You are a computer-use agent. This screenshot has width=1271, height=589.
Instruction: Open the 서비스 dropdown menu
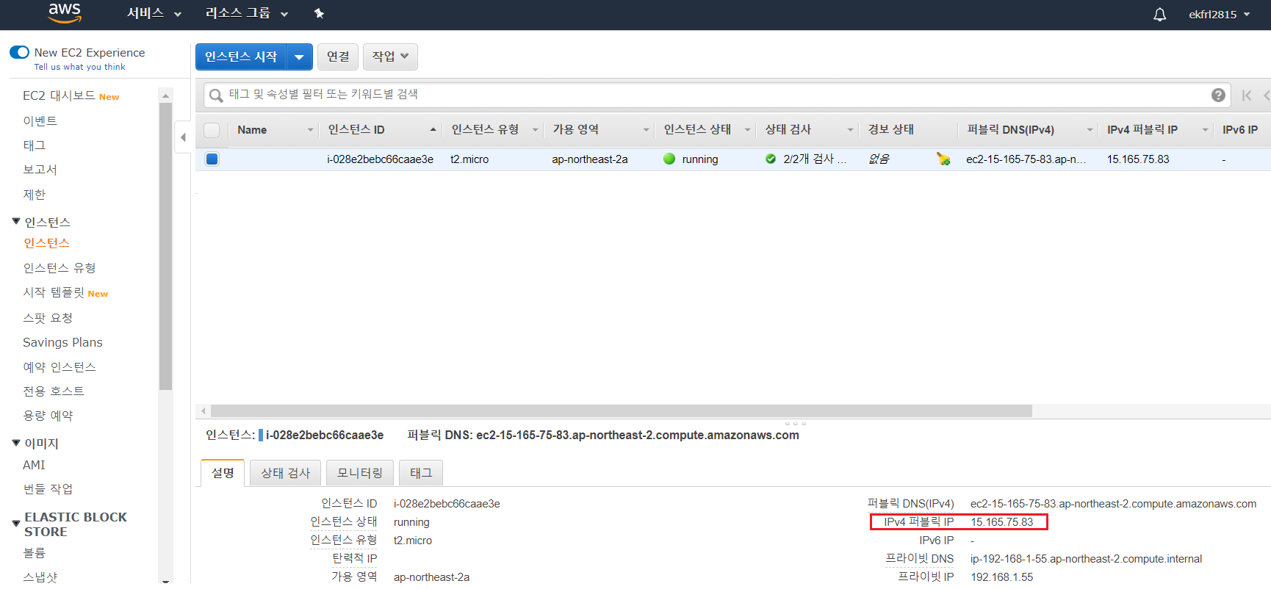[x=154, y=13]
